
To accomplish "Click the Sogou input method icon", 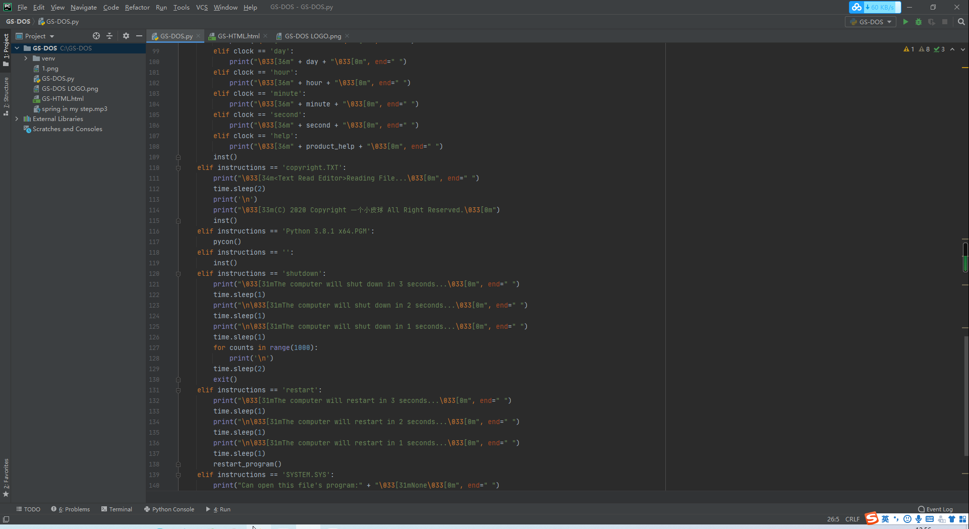I will tap(872, 518).
